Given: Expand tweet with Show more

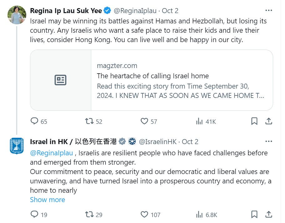Looking at the screenshot, I should coord(47,200).
